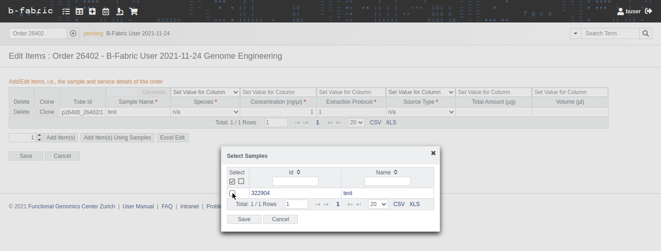Sort samples by the Id column header
Image resolution: width=661 pixels, height=251 pixels.
pyautogui.click(x=295, y=173)
